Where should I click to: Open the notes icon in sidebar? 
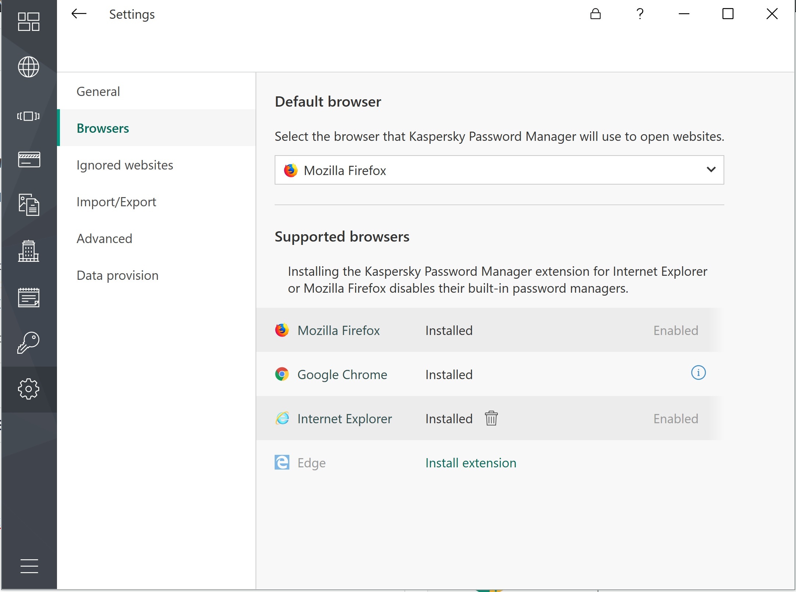click(x=29, y=297)
